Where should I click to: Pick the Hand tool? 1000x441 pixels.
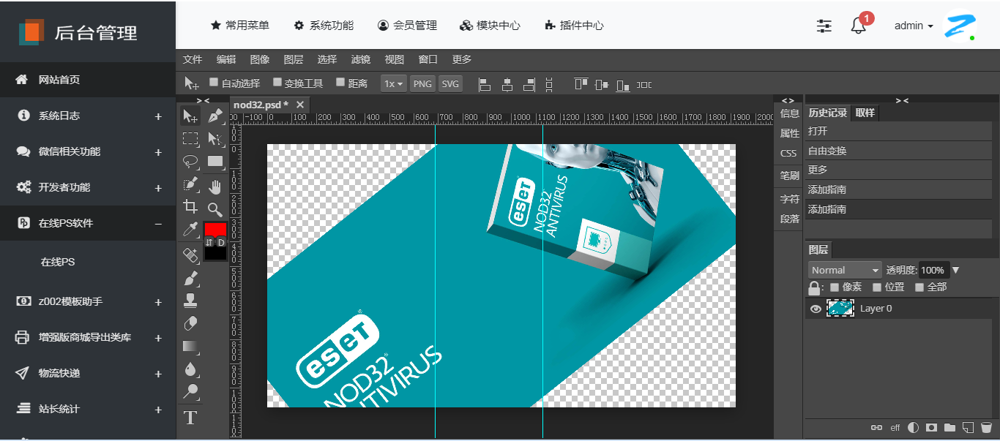(214, 186)
